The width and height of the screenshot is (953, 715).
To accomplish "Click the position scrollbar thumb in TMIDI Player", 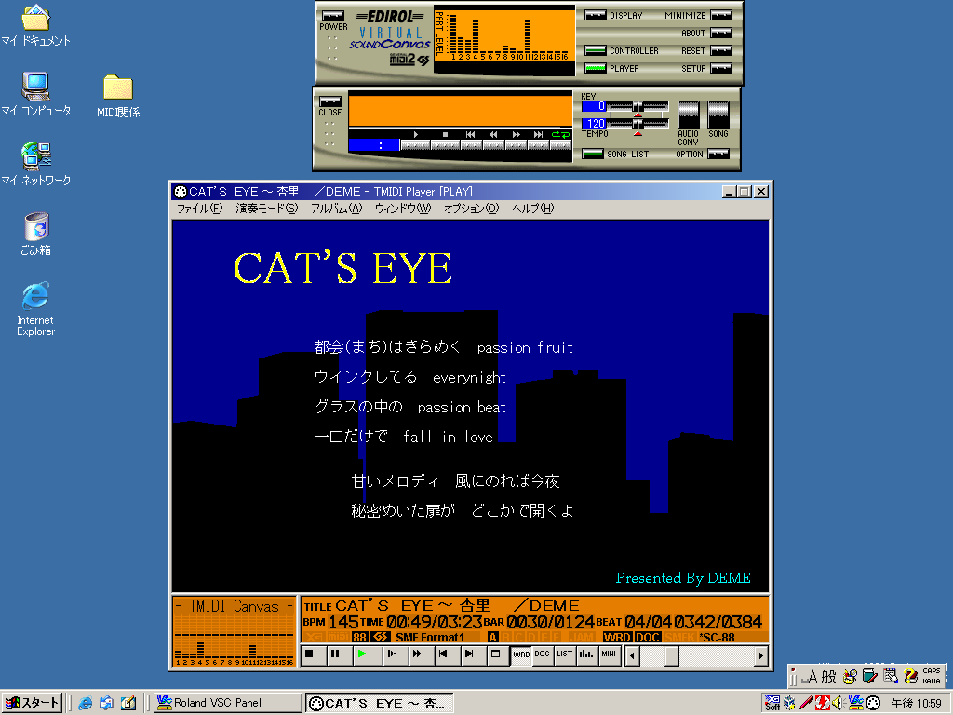I will (672, 656).
